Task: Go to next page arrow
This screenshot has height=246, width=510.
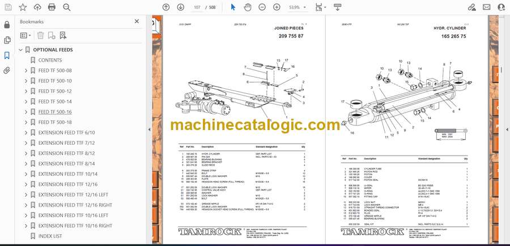Action: point(181,7)
